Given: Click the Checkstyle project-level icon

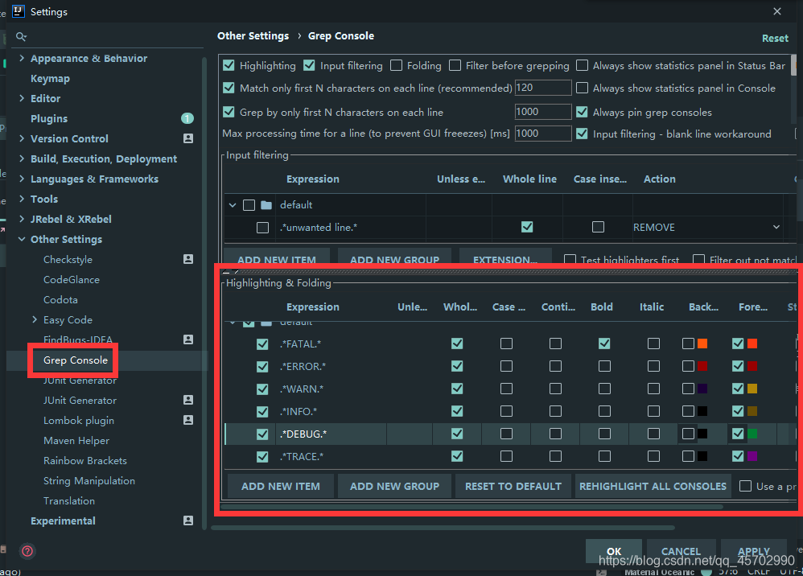Looking at the screenshot, I should (188, 259).
